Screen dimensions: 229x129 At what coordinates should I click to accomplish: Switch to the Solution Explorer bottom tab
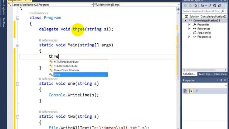coord(189,74)
